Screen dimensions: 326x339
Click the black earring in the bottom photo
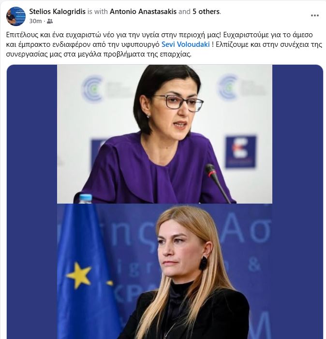203,263
